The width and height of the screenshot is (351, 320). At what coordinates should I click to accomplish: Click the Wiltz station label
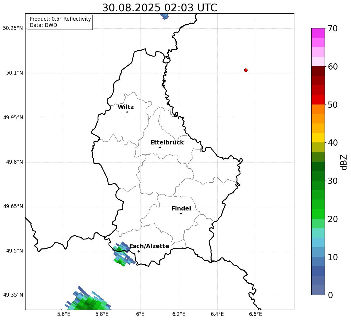coord(126,107)
